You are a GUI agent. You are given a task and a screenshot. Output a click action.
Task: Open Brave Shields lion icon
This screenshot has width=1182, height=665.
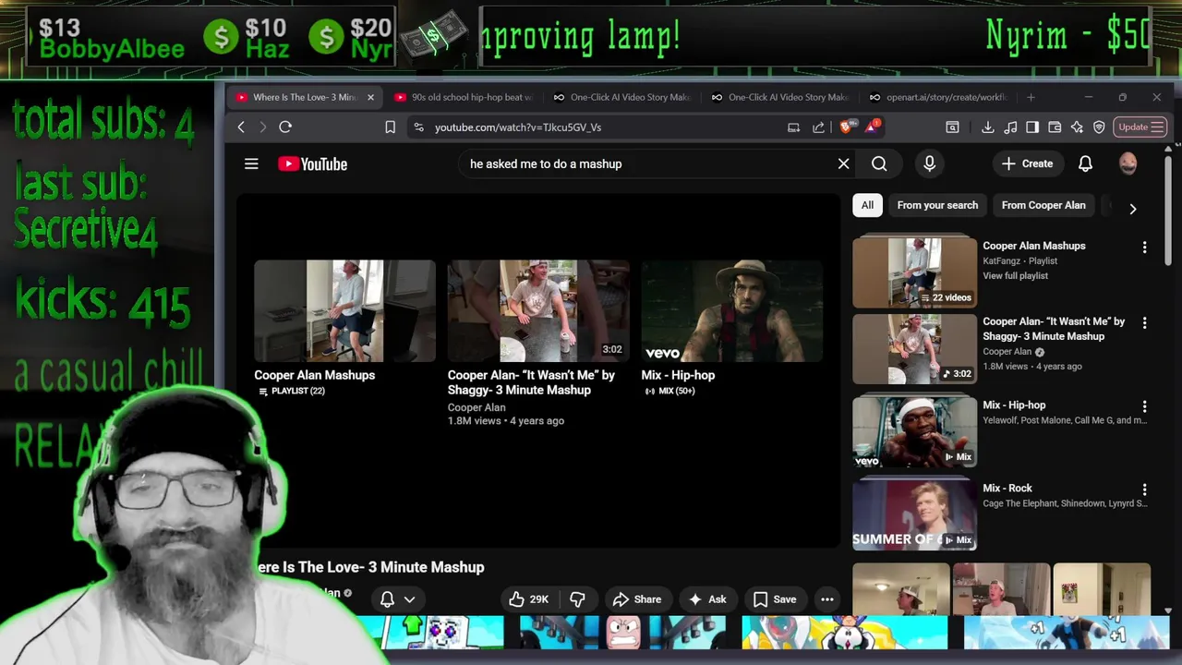click(847, 127)
